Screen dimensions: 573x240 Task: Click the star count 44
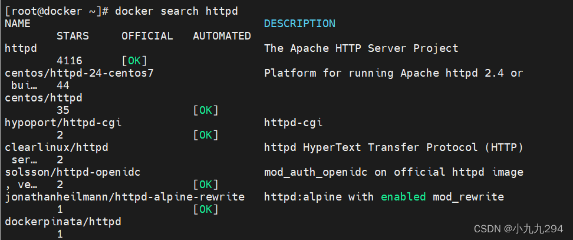pyautogui.click(x=63, y=86)
